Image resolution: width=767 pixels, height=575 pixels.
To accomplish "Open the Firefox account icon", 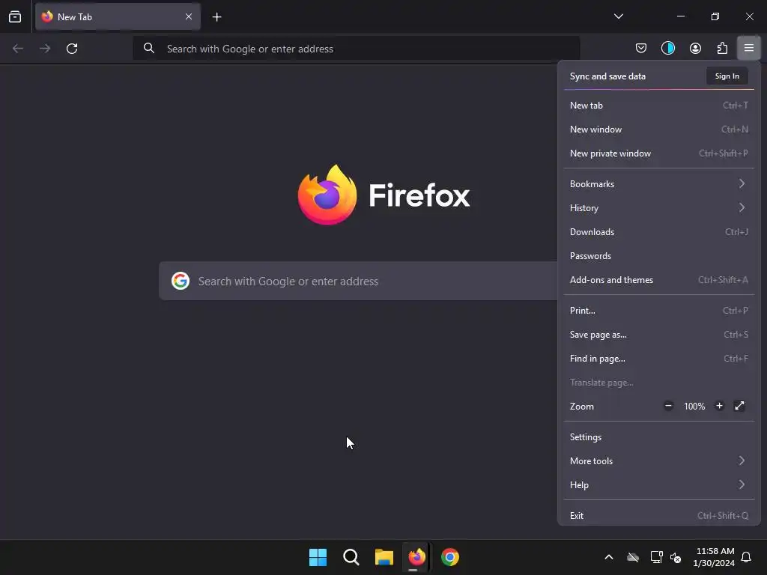I will coord(695,48).
